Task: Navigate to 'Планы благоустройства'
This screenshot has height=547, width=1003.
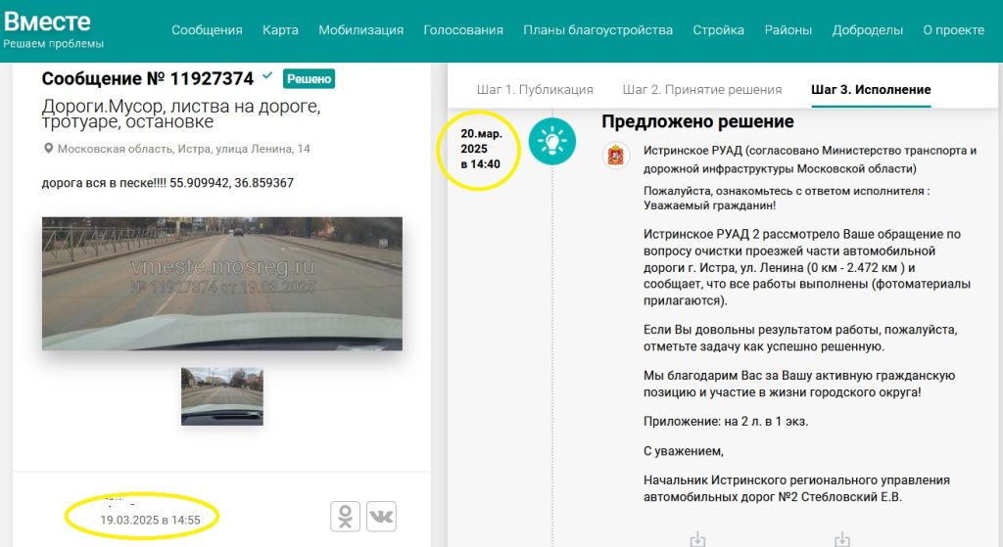Action: (x=597, y=29)
